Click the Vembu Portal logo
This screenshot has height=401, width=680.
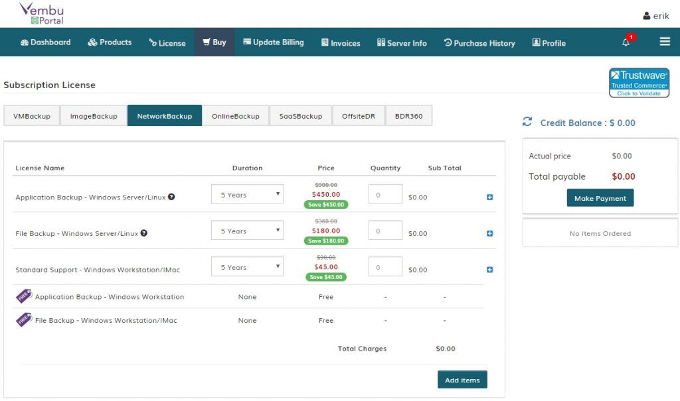(42, 13)
